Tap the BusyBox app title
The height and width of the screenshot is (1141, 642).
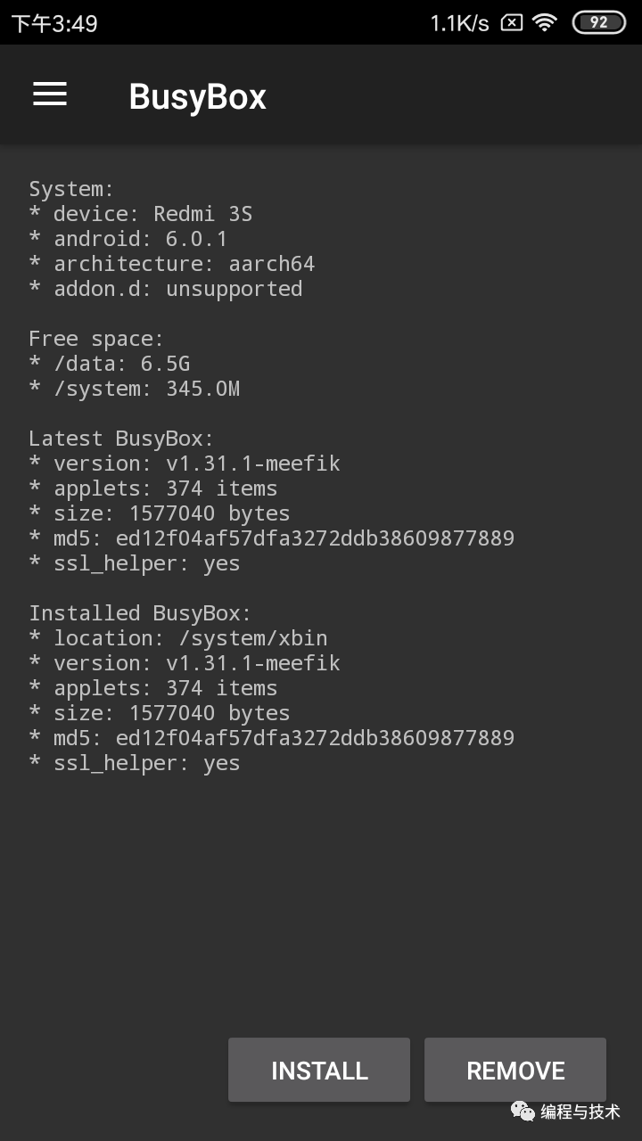[x=198, y=96]
